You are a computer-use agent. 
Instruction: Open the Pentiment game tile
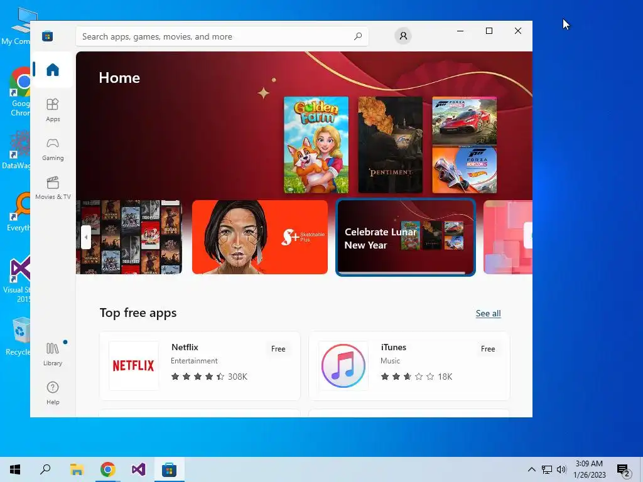pyautogui.click(x=390, y=145)
